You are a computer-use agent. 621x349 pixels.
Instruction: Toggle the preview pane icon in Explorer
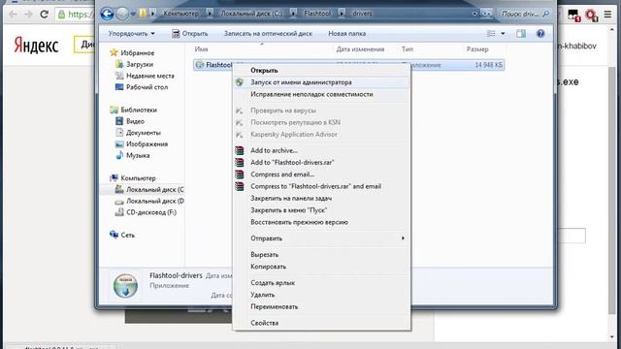tap(521, 34)
